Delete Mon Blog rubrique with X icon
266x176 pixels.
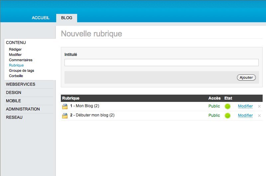click(x=259, y=107)
